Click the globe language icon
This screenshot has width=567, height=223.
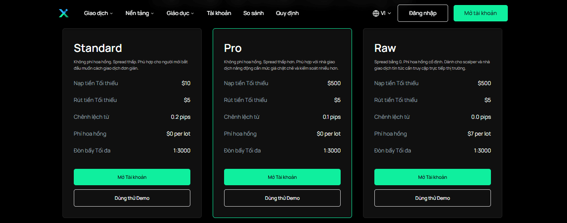point(376,13)
